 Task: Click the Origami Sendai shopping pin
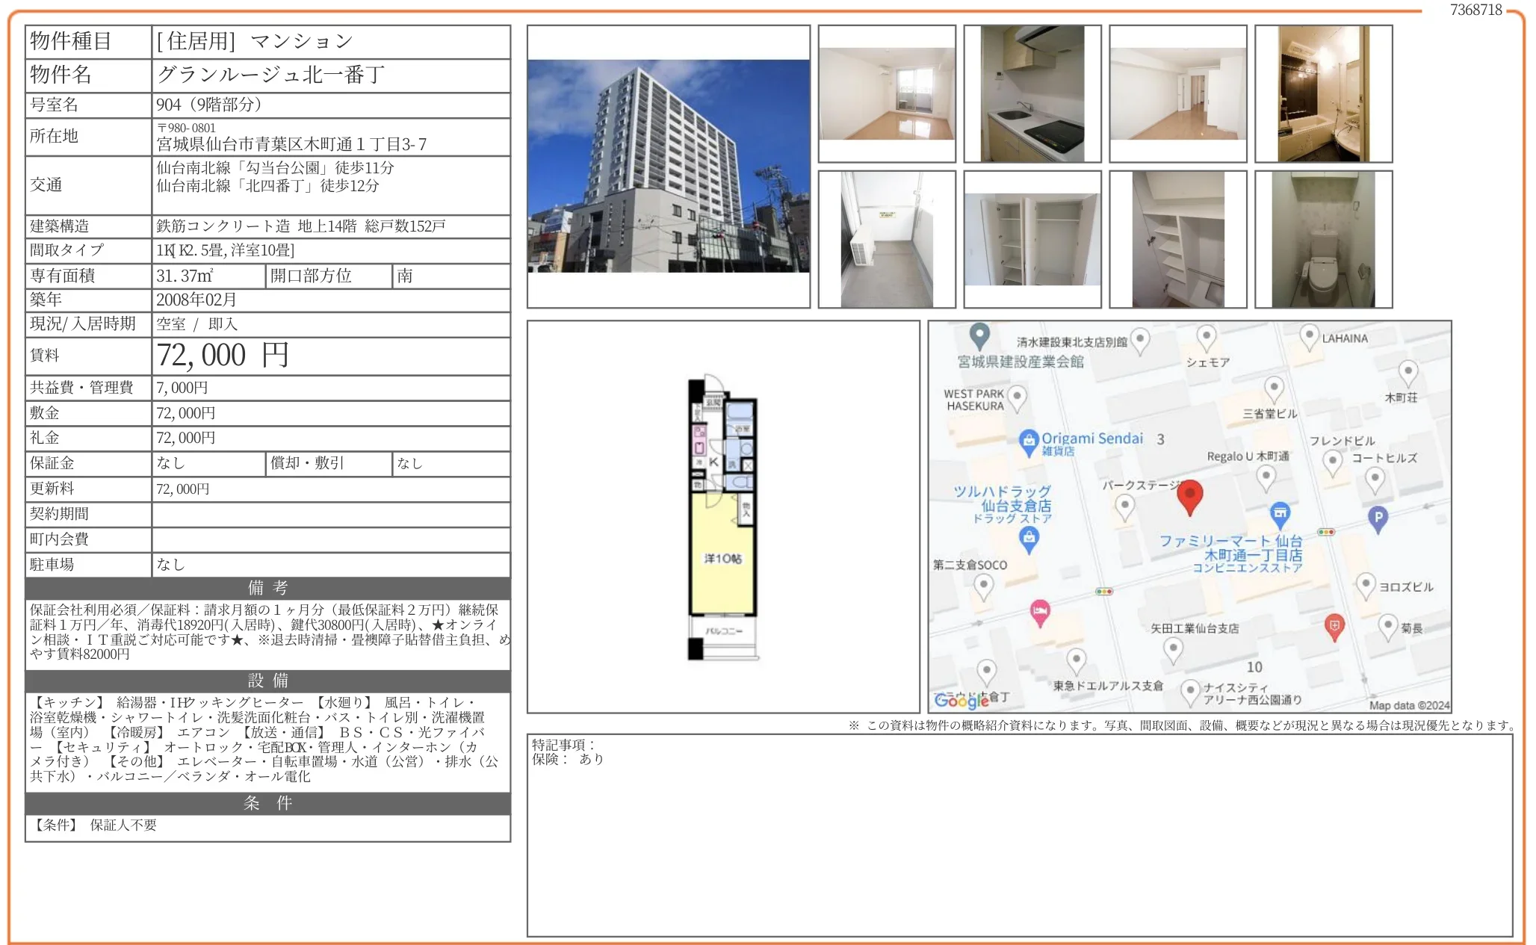pos(1028,441)
